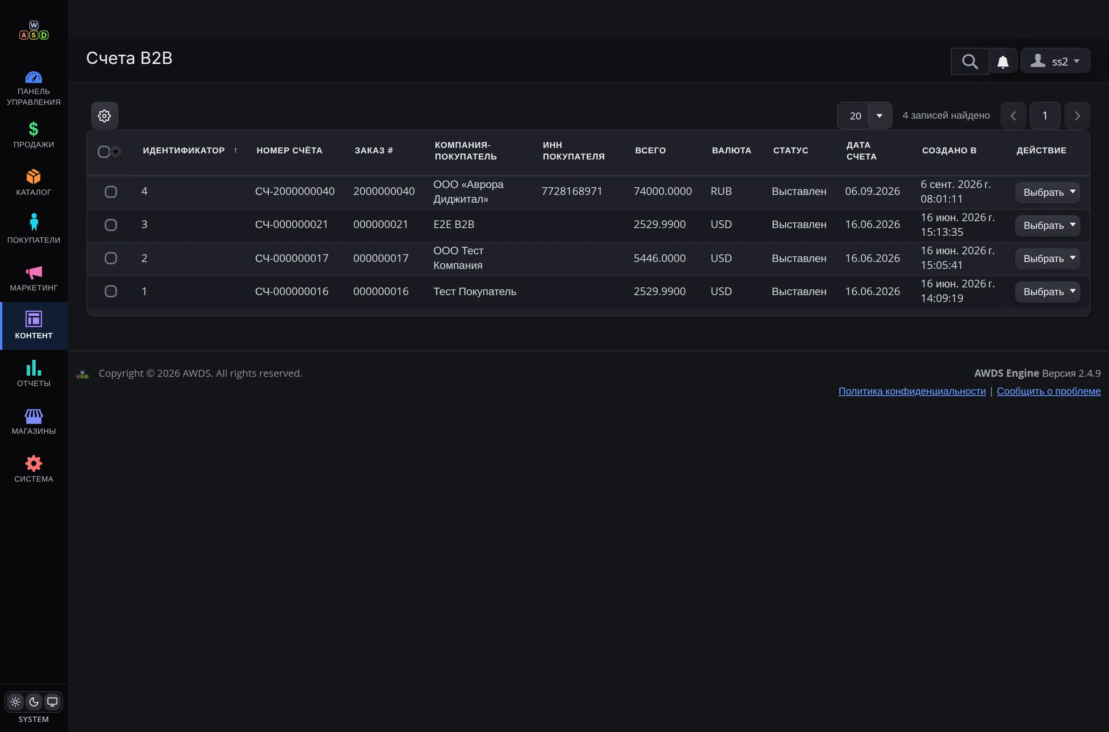Switch to light theme sun icon
1109x732 pixels.
tap(15, 702)
